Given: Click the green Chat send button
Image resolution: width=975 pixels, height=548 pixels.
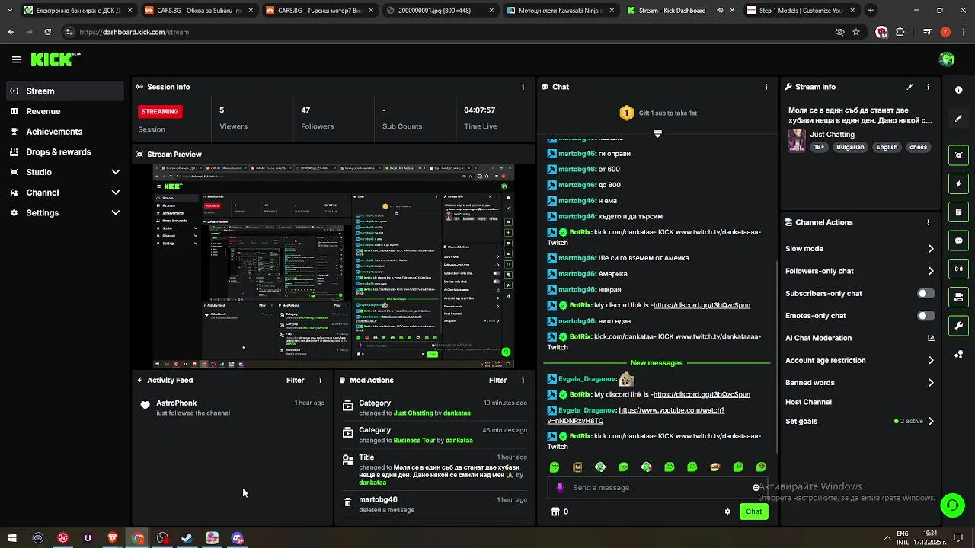Looking at the screenshot, I should [753, 511].
